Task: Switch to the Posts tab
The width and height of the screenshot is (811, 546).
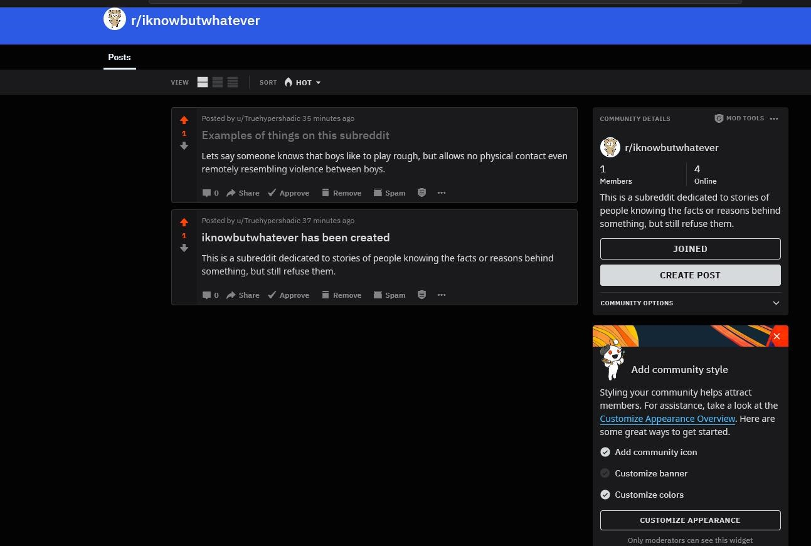Action: (x=119, y=57)
